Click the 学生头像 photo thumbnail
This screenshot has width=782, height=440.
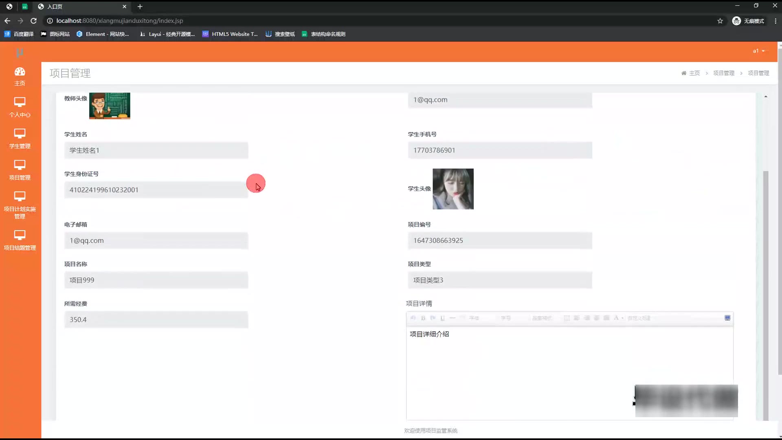coord(453,189)
